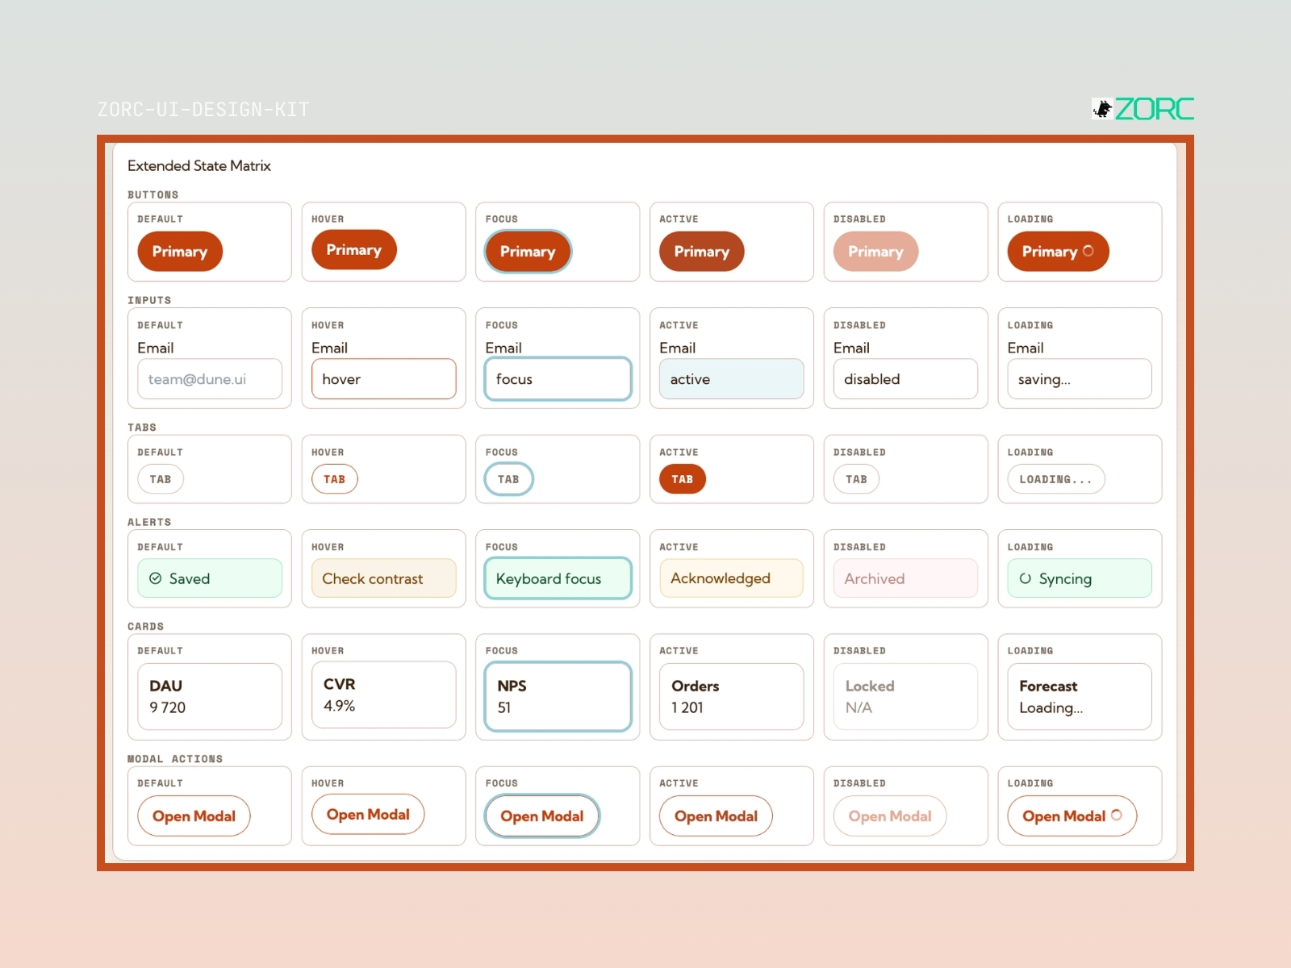Click the ALERTS section label
This screenshot has width=1291, height=968.
(x=149, y=522)
